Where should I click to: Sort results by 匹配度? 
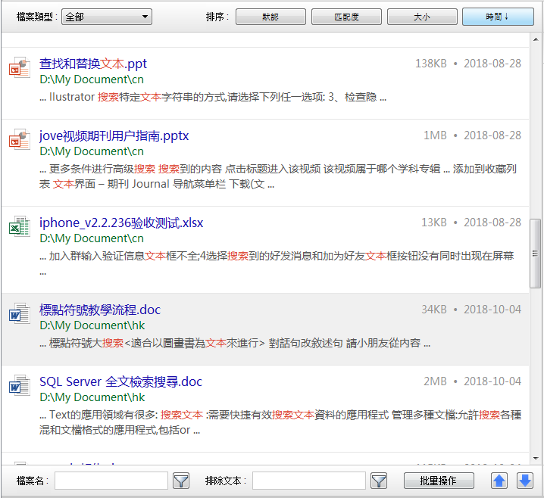[x=346, y=17]
